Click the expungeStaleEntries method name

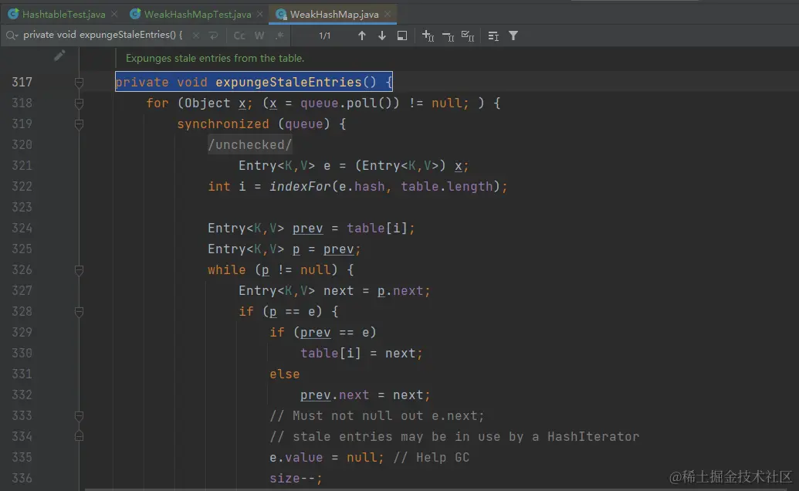point(289,82)
